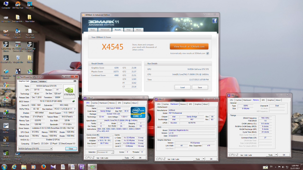Screen dimensions: 303x170
Task: Click the DRAM Frequency 798.3 MHz value
Action: (265, 118)
